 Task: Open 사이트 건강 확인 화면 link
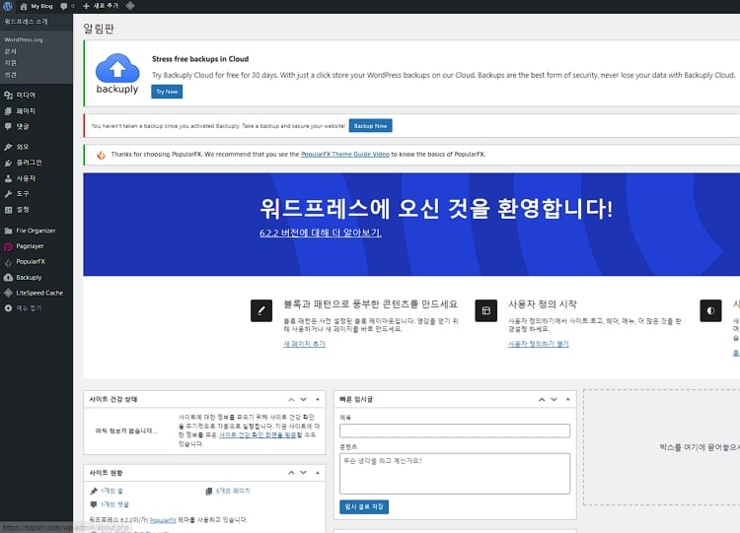(258, 435)
